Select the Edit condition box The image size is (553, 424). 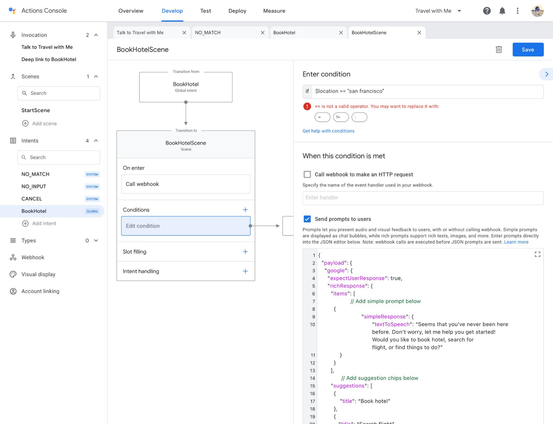coord(186,226)
